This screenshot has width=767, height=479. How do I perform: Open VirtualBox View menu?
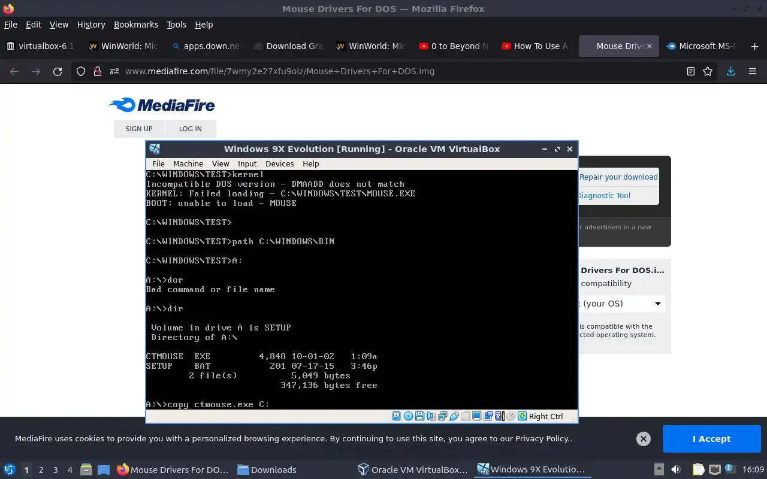[221, 163]
